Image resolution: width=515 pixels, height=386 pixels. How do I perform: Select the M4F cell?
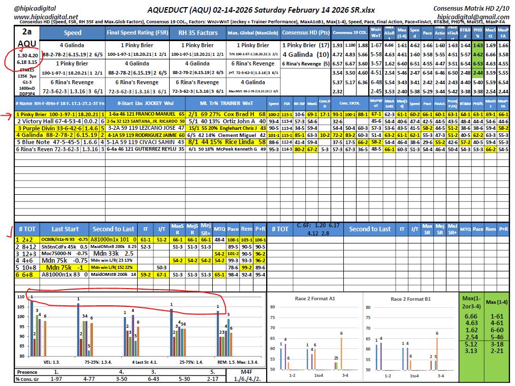click(x=246, y=372)
